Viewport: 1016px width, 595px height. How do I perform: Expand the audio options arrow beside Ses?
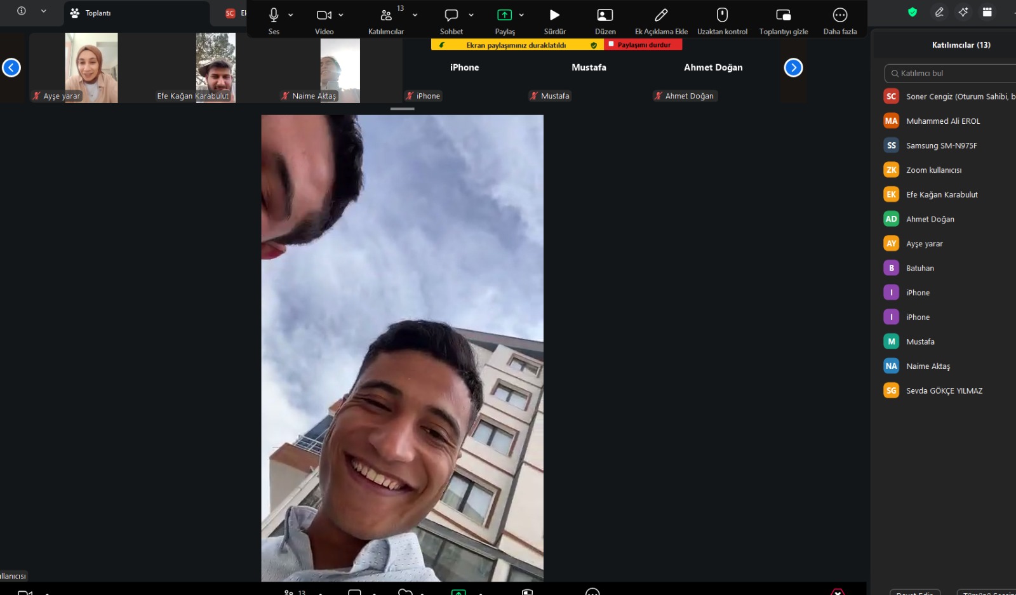291,15
